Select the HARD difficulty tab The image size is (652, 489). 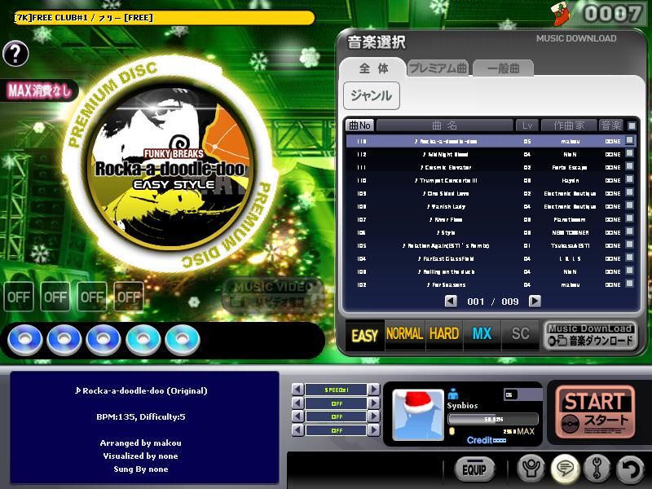point(443,334)
